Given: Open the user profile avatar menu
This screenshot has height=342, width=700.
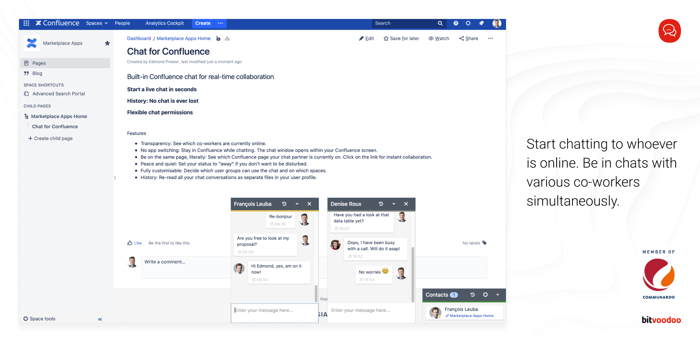Looking at the screenshot, I should tap(497, 23).
